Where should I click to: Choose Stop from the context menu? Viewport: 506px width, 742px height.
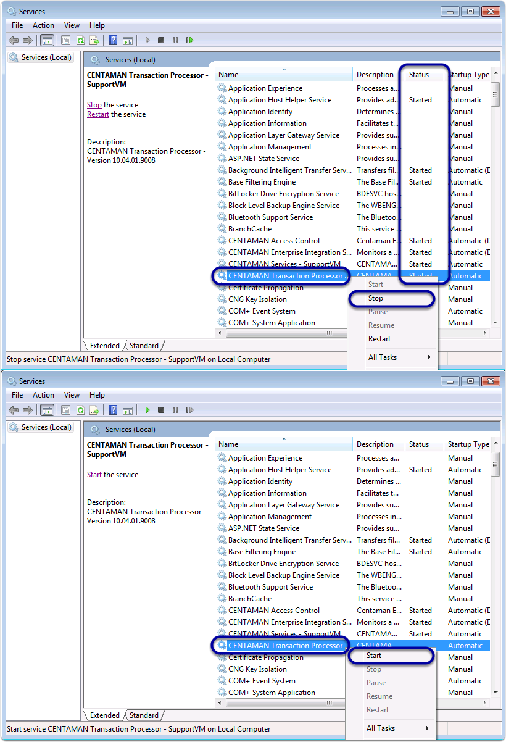379,298
